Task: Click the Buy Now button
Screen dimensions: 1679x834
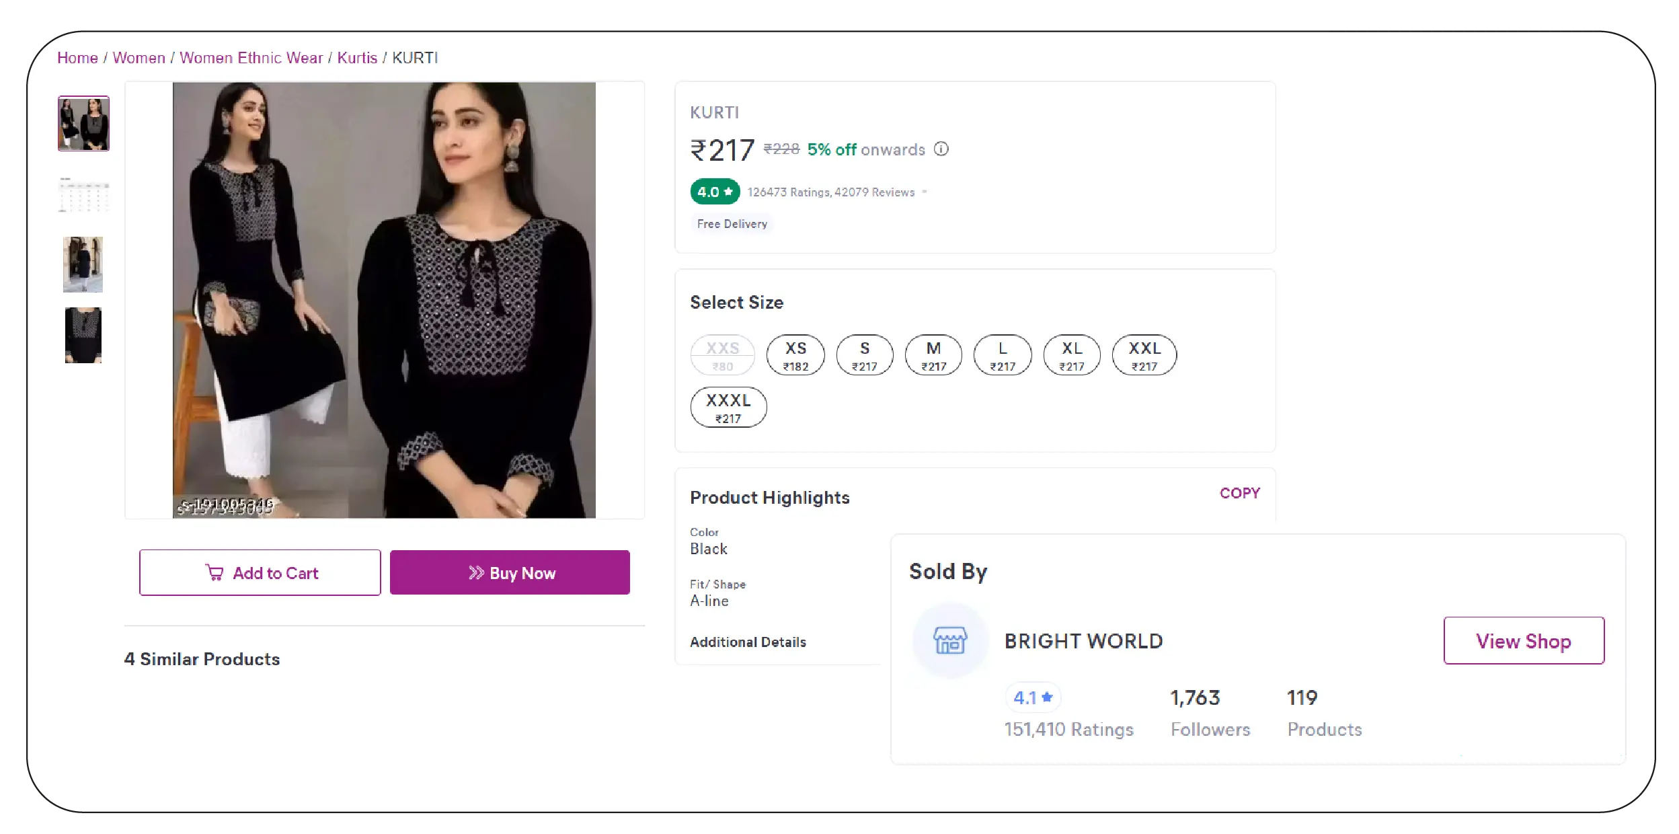Action: pyautogui.click(x=510, y=572)
